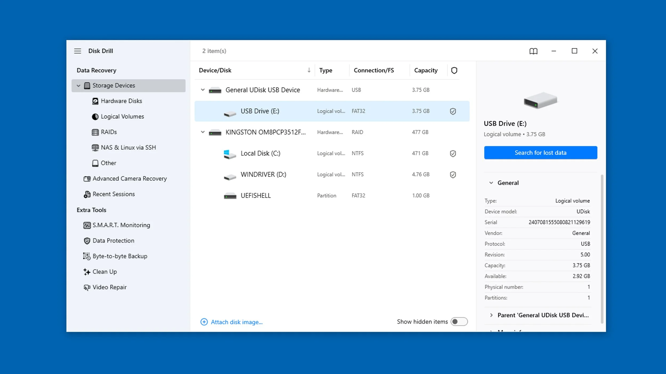Click the protection shield for WINDRIVER (D:)

[453, 174]
